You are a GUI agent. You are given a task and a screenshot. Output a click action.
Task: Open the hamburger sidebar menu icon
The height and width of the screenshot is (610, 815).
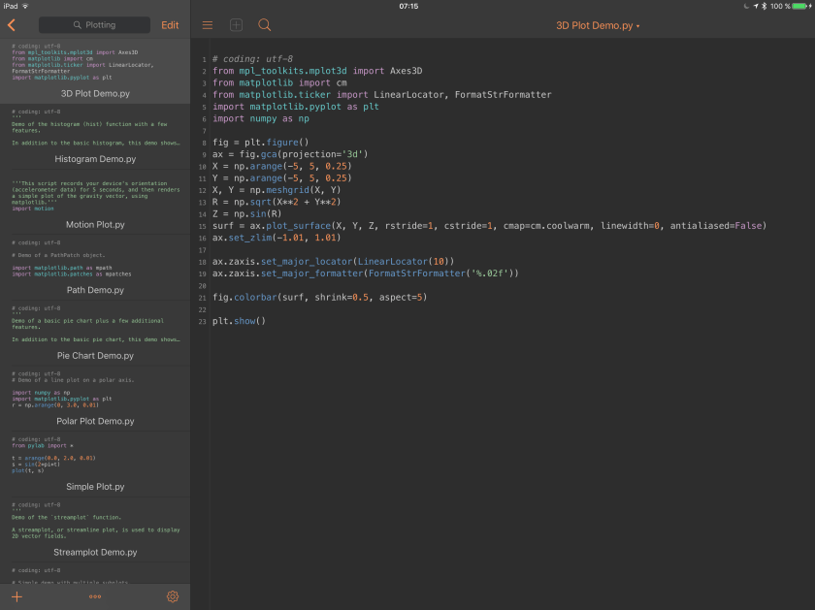(208, 25)
